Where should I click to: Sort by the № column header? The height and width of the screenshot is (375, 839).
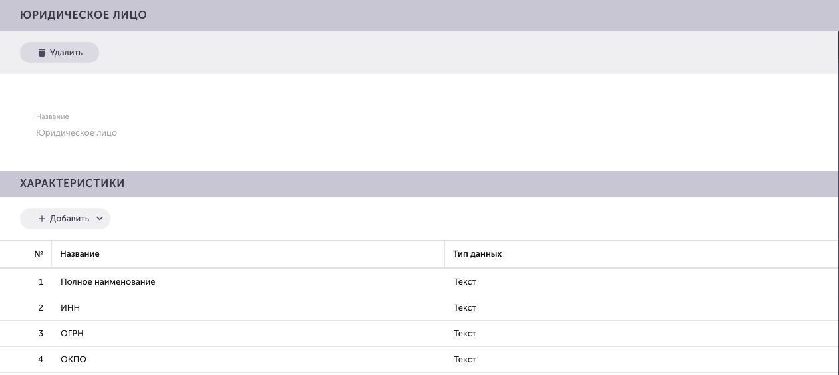click(39, 254)
